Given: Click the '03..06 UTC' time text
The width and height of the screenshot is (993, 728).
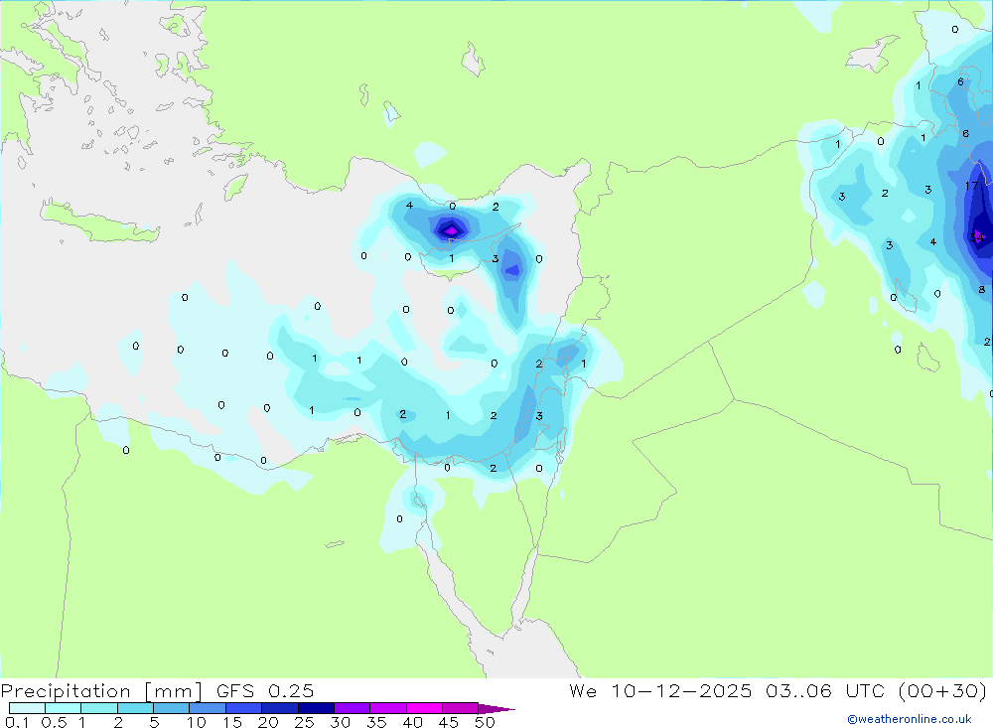Looking at the screenshot, I should [x=824, y=690].
